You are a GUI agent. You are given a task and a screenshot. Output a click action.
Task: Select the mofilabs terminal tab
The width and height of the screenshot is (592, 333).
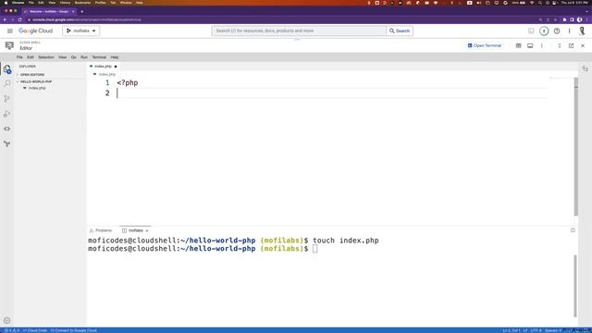[x=136, y=230]
